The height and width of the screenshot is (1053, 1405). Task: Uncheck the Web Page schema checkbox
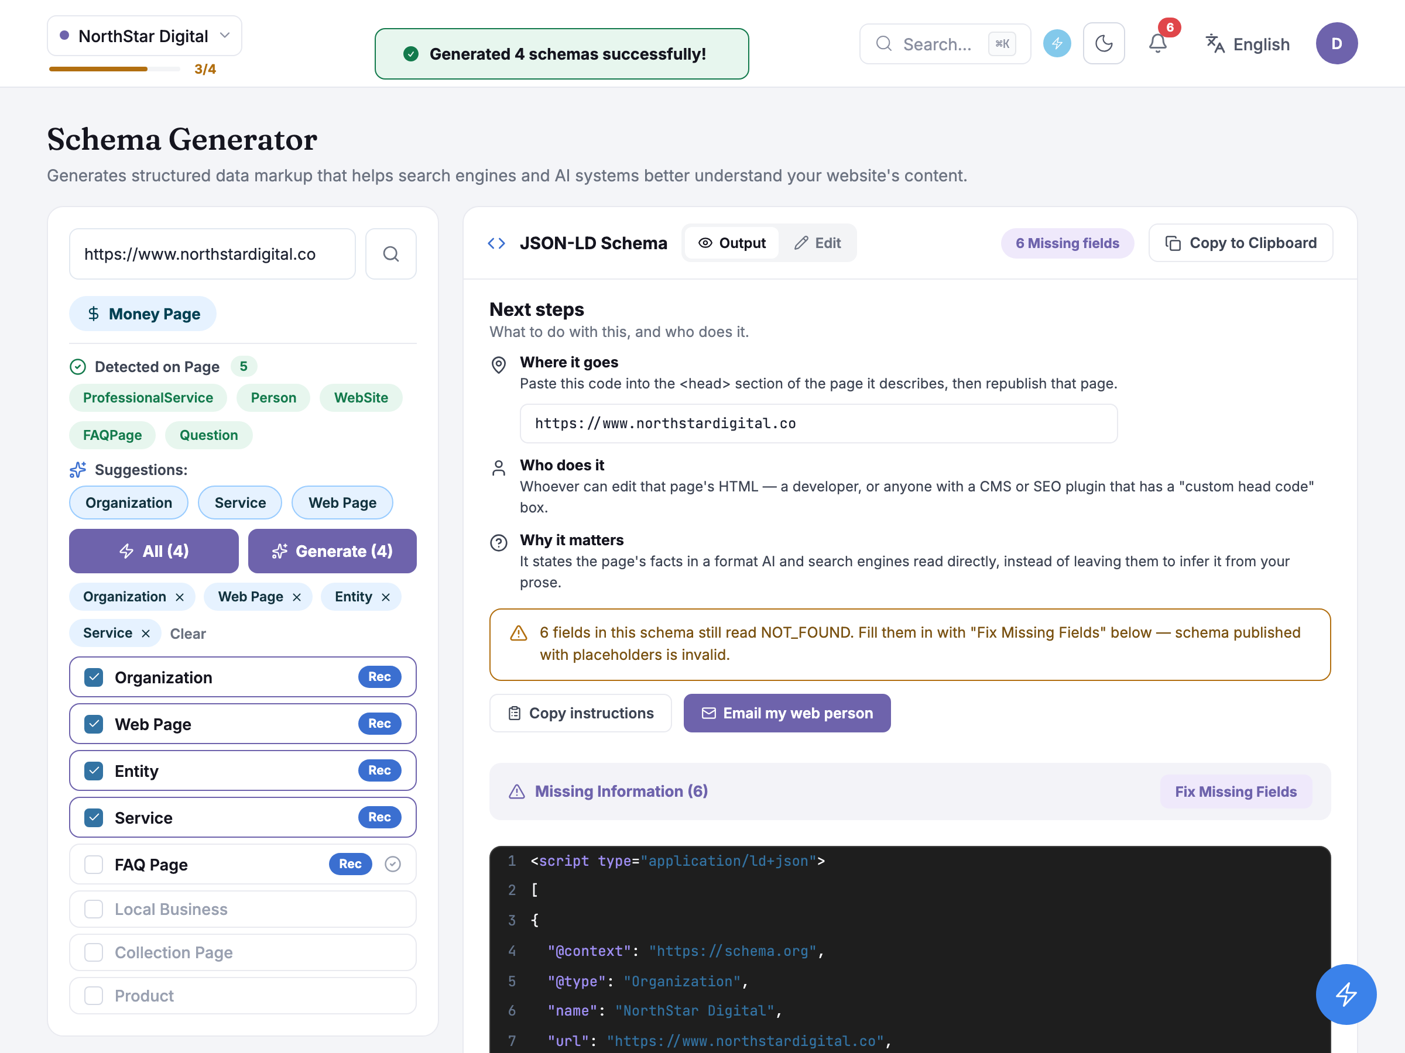tap(94, 724)
